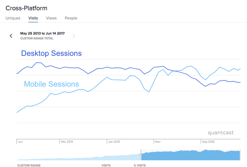Screen dimensions: 247x167
Task: Click the previous date range arrow
Action: (x=11, y=36)
